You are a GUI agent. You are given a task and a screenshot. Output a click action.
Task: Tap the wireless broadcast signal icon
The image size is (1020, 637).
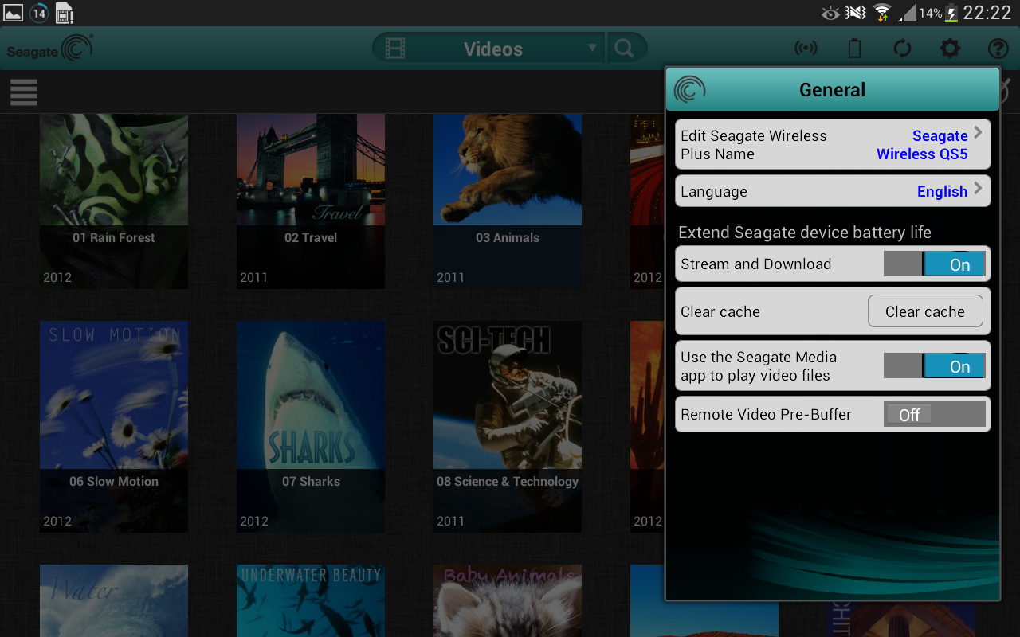[x=806, y=49]
